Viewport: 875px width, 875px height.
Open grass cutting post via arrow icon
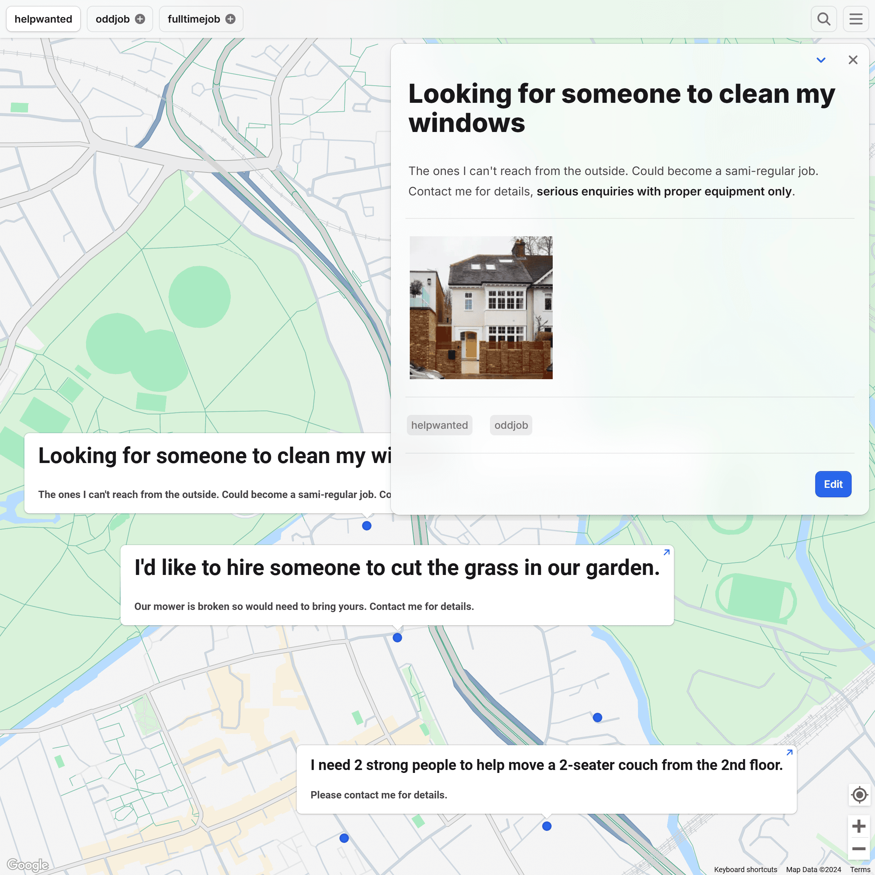[666, 553]
